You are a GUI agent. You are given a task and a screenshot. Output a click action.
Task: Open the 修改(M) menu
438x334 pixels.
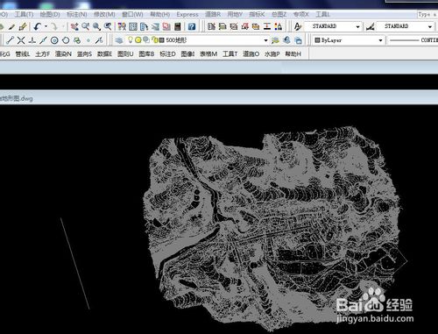(x=104, y=14)
